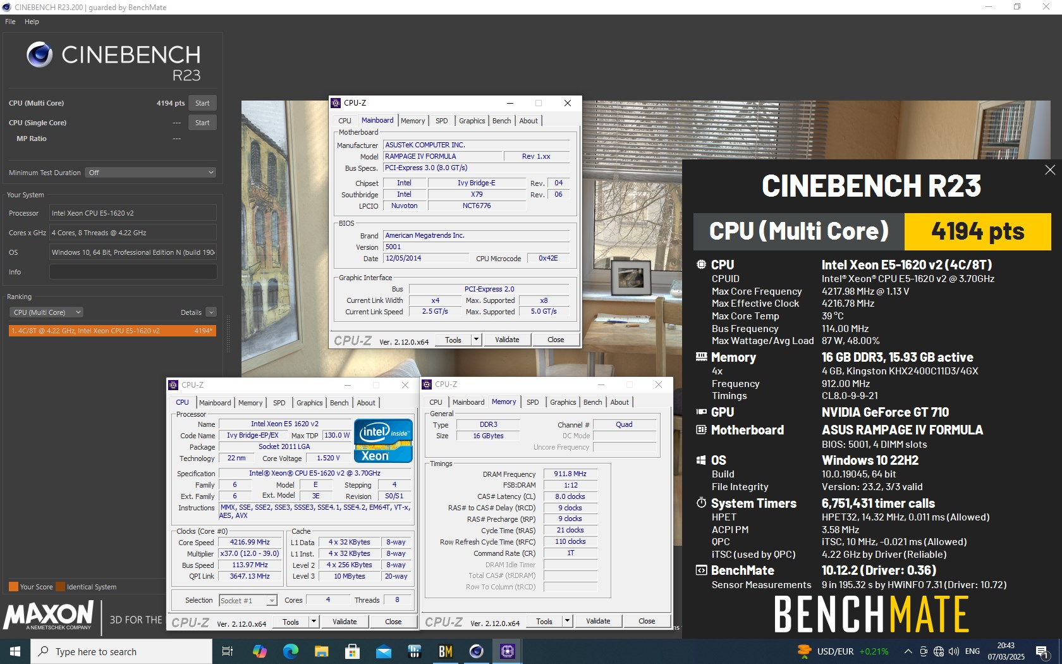The width and height of the screenshot is (1062, 664).
Task: Click the USD/EUR widget on taskbar
Action: [843, 651]
